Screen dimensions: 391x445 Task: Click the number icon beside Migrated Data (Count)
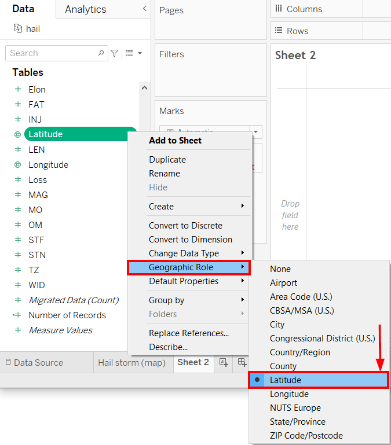click(x=18, y=300)
